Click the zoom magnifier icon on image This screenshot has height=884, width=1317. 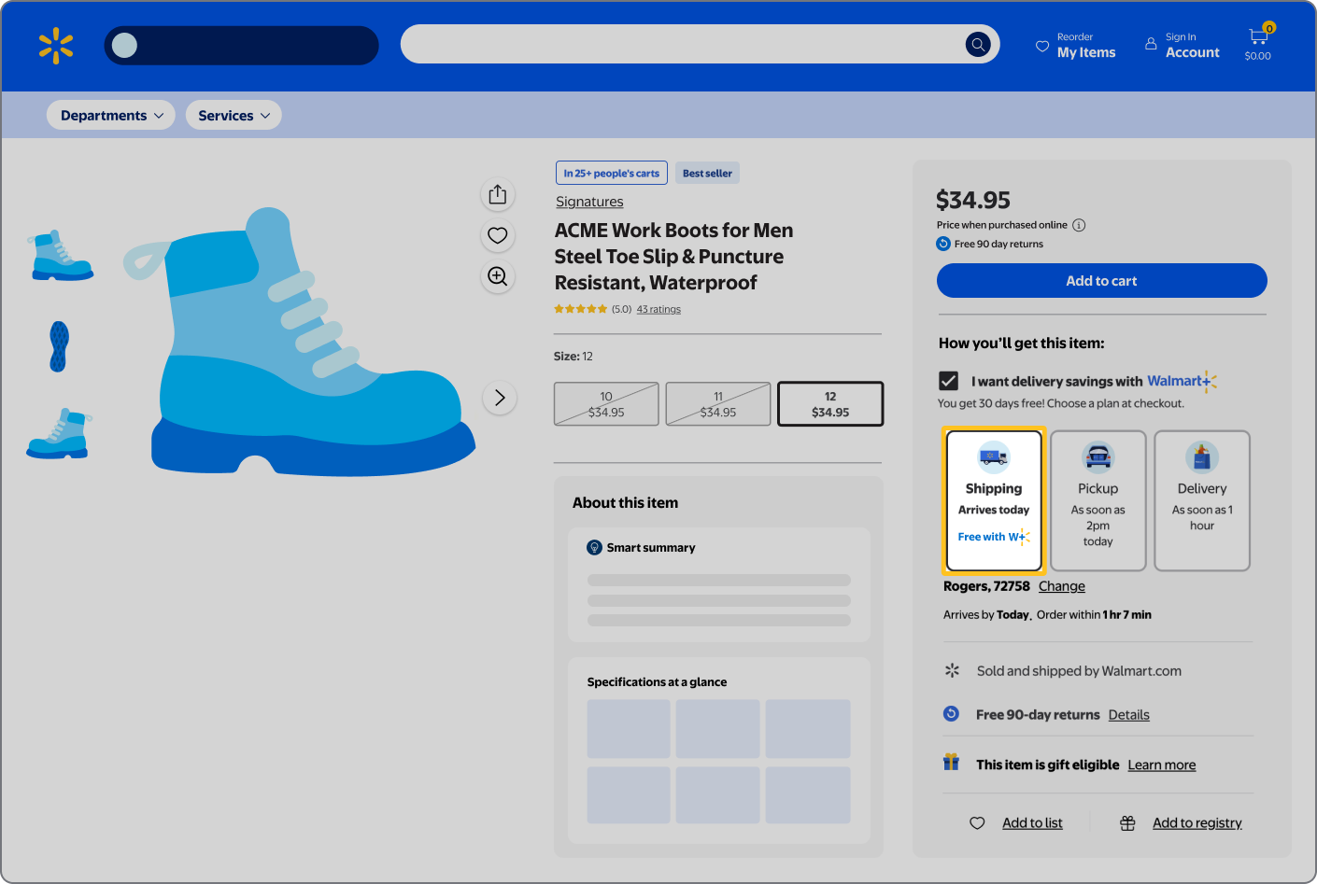tap(498, 276)
